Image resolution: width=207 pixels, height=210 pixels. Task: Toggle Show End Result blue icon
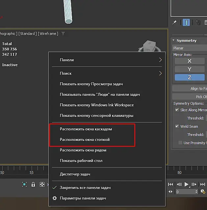click(186, 22)
